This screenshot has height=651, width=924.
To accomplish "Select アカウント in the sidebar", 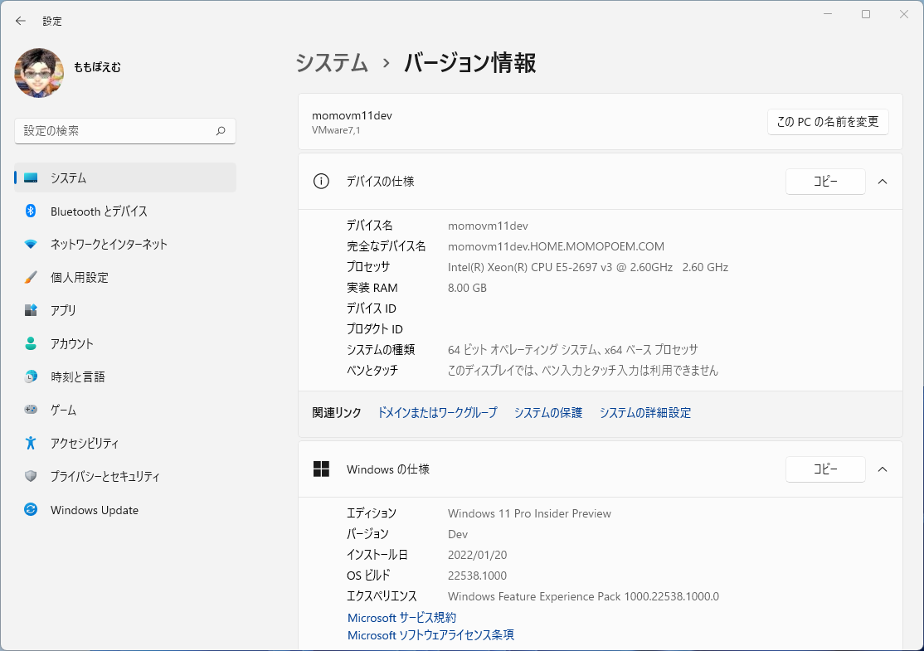I will 125,343.
